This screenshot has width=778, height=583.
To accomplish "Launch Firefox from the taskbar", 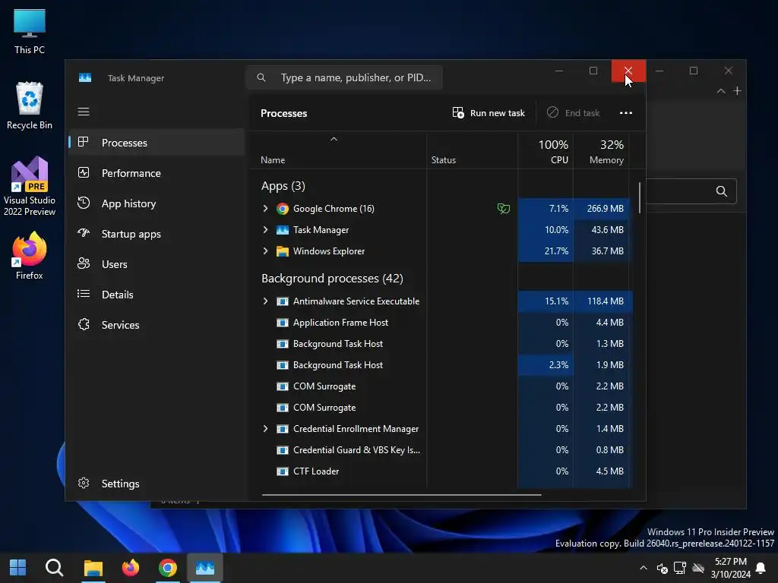I will (x=131, y=567).
